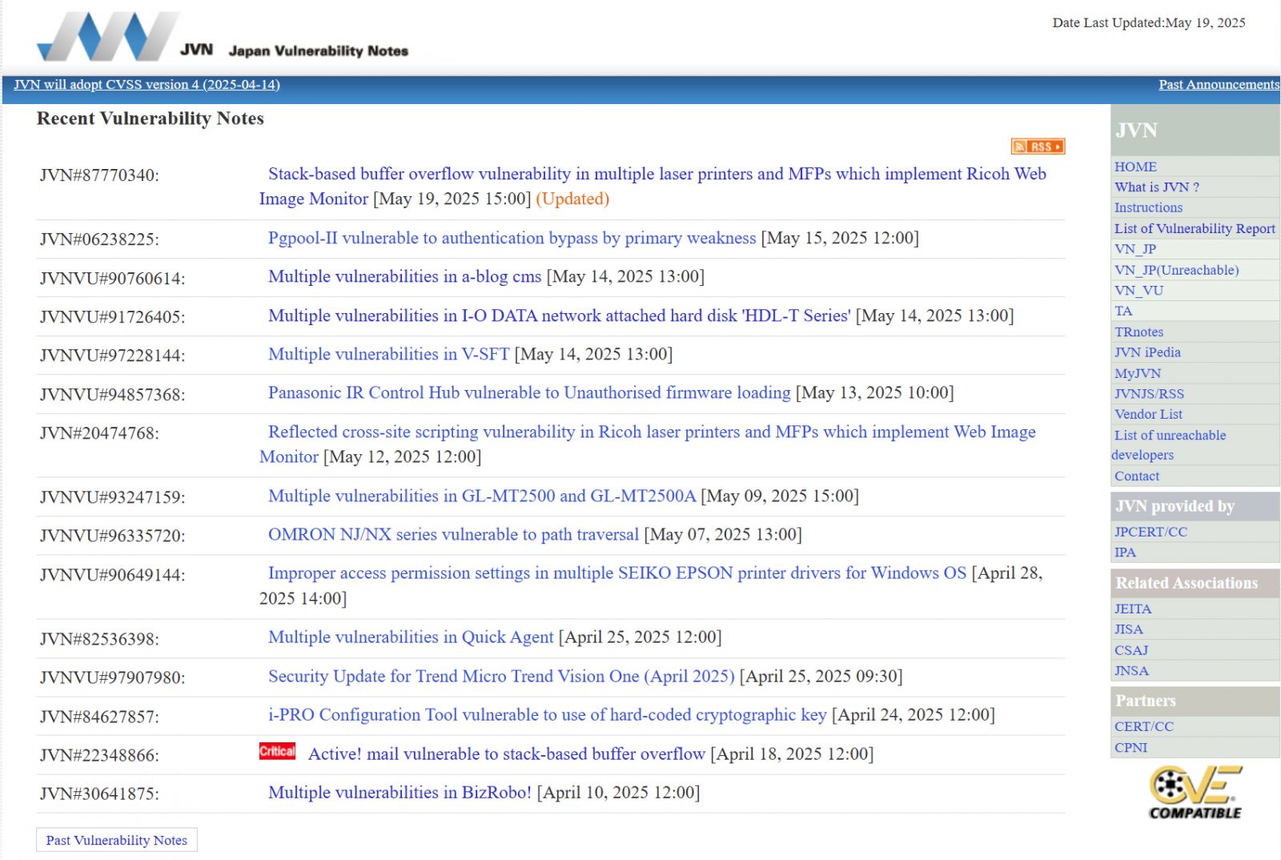The image size is (1281, 860).
Task: Visit JPCERT/CC provider link
Action: point(1150,532)
